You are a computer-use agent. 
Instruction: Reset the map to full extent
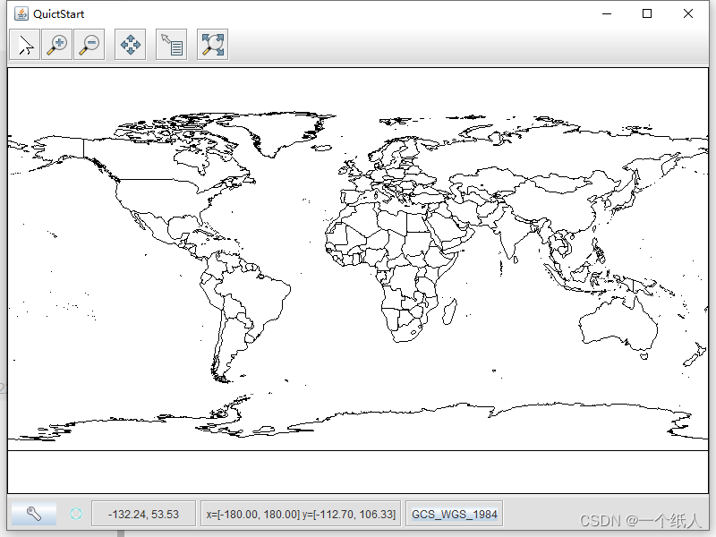pyautogui.click(x=212, y=44)
